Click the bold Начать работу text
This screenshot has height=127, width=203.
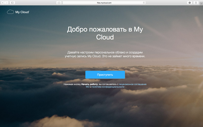(90, 84)
